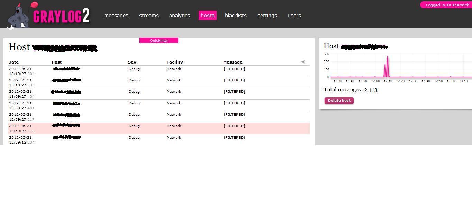The width and height of the screenshot is (472, 205).
Task: Sort by the Facility column
Action: point(175,62)
